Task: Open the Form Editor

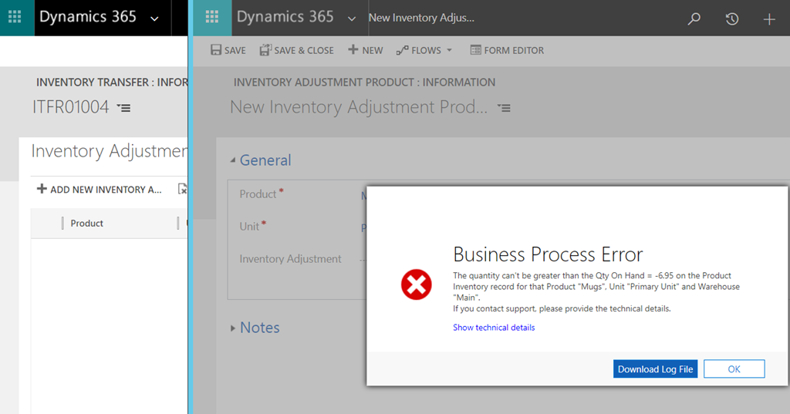Action: coord(507,50)
